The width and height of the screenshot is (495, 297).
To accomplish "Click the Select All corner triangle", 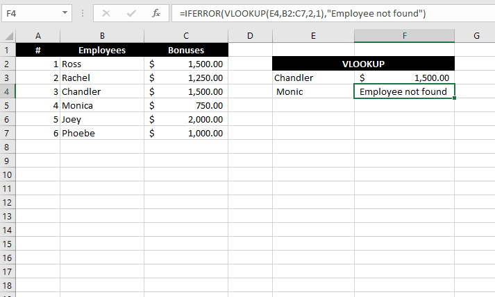I will (x=9, y=36).
